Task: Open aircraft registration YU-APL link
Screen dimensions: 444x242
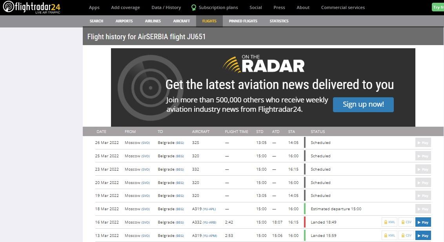Action: pos(209,209)
